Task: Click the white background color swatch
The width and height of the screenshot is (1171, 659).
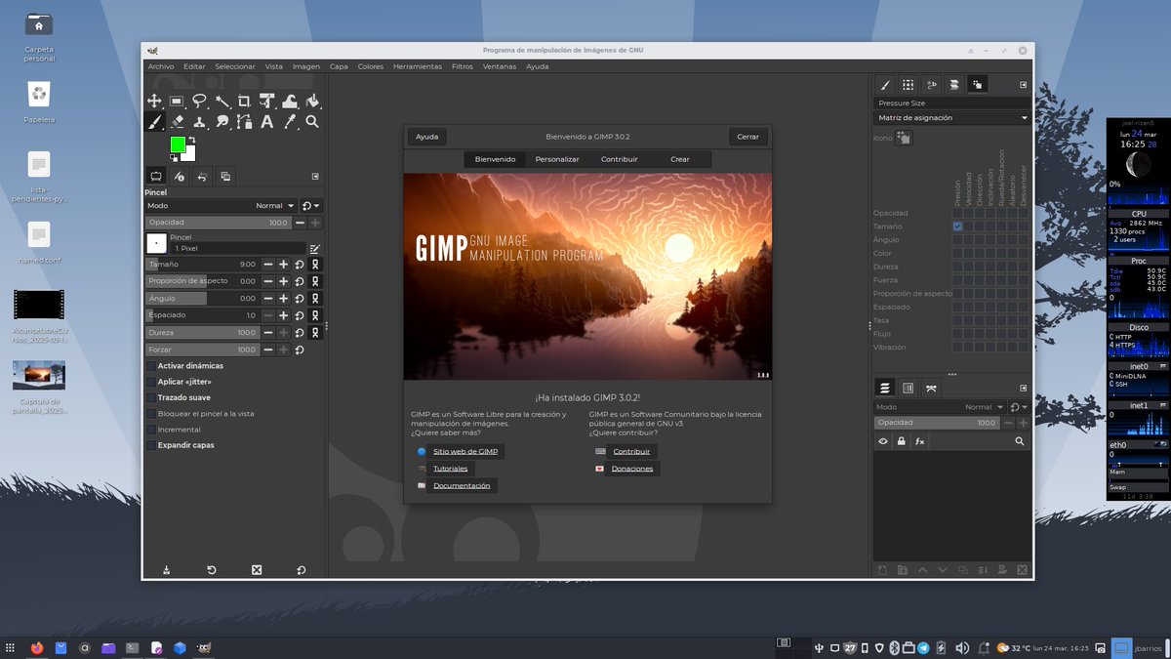Action: 190,155
